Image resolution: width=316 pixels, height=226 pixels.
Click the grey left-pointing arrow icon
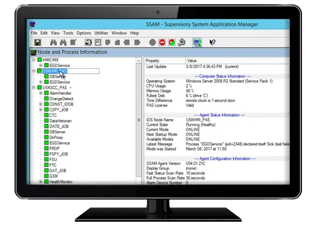click(x=127, y=43)
